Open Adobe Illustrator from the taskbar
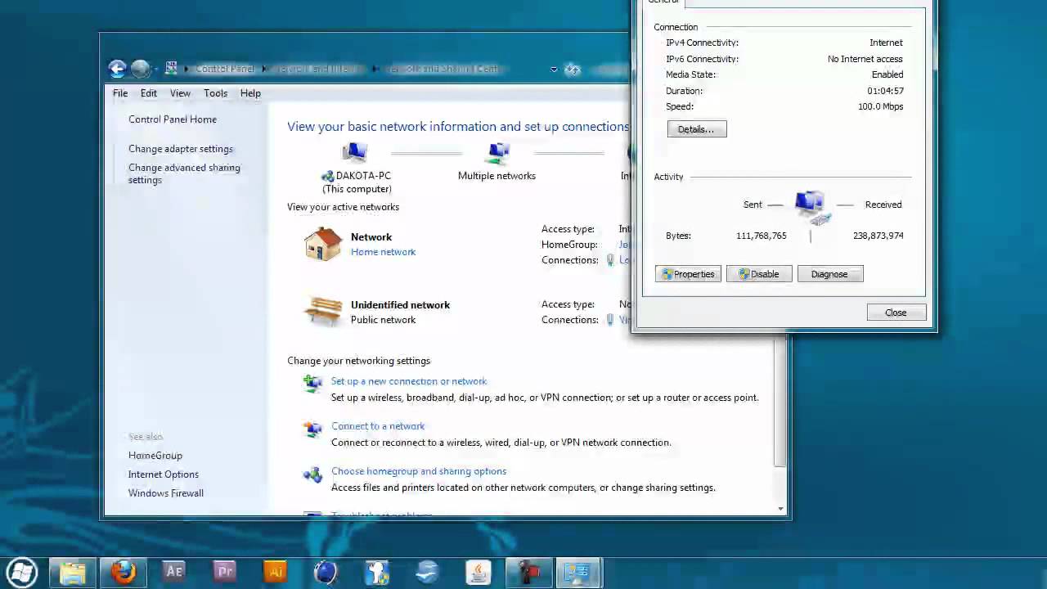The height and width of the screenshot is (589, 1047). pyautogui.click(x=276, y=573)
